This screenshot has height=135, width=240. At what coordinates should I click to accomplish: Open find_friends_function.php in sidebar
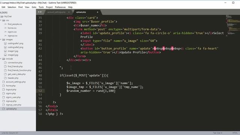click(19, 70)
